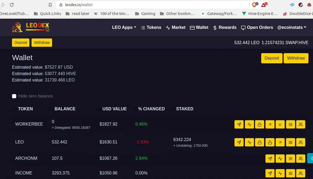This screenshot has width=313, height=179.
Task: Select ARCHONM token name
Action: 26,158
